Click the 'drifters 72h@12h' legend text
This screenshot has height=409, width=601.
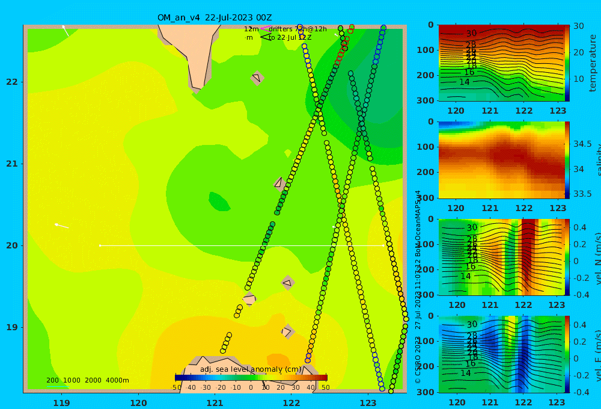click(298, 29)
